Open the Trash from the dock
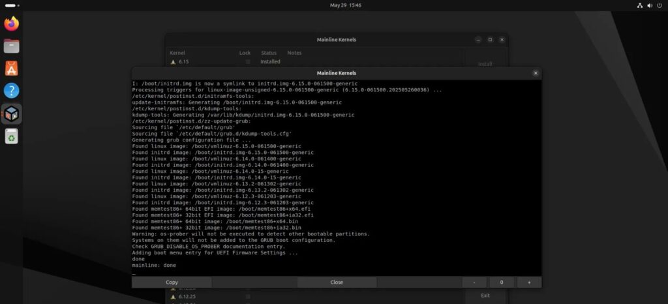The height and width of the screenshot is (304, 668). tap(11, 136)
